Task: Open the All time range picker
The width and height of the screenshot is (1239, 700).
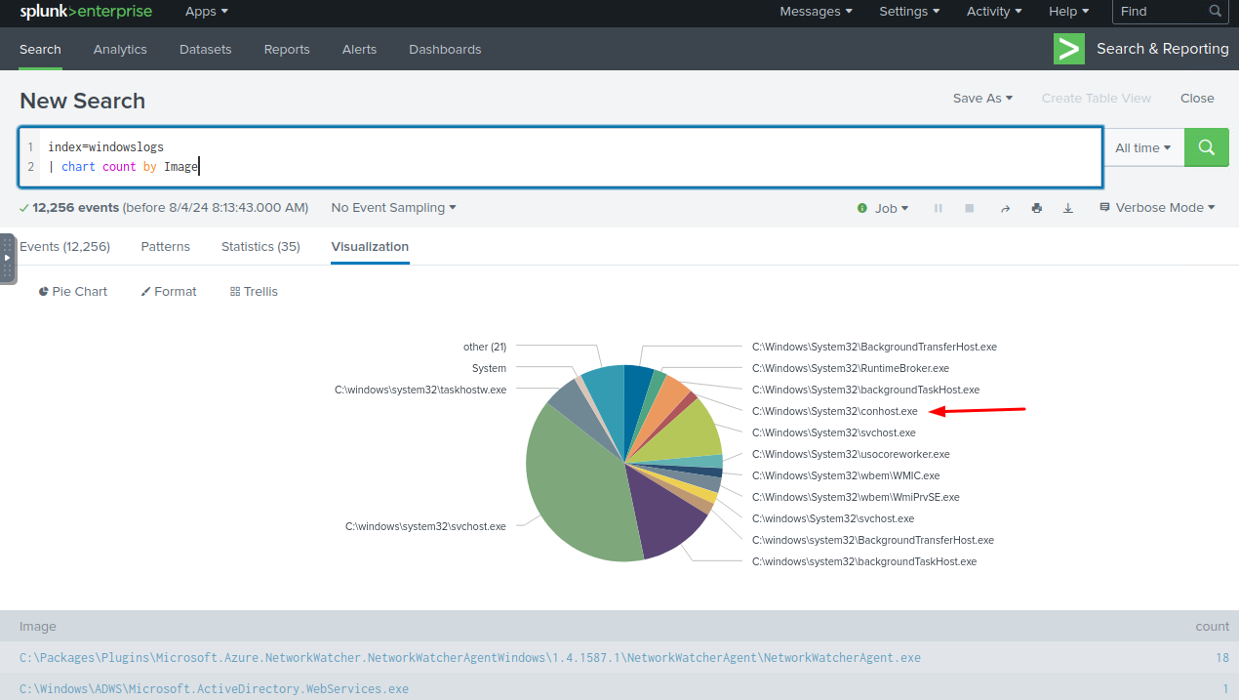Action: pos(1142,147)
